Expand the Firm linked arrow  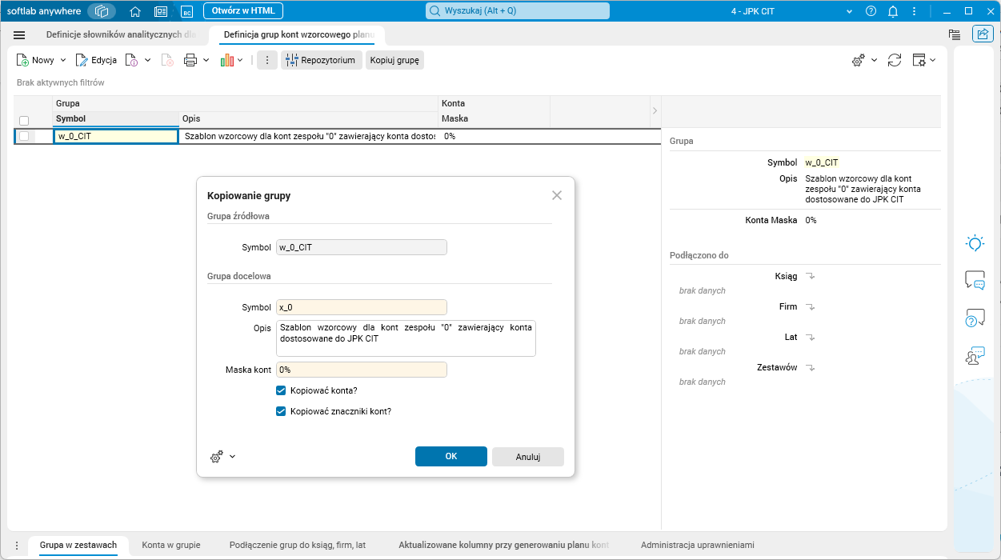coord(810,307)
